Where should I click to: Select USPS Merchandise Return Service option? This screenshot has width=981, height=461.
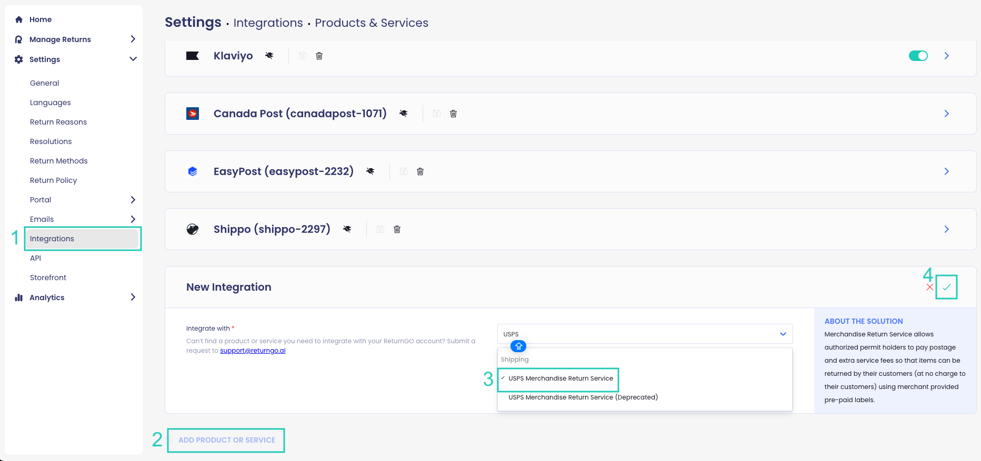point(560,378)
